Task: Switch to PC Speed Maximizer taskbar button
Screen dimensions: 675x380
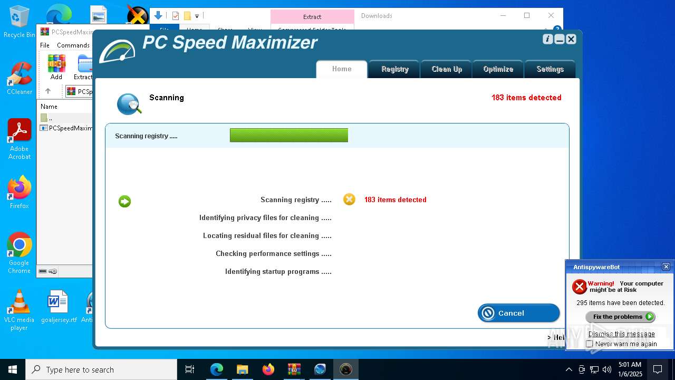Action: (346, 369)
